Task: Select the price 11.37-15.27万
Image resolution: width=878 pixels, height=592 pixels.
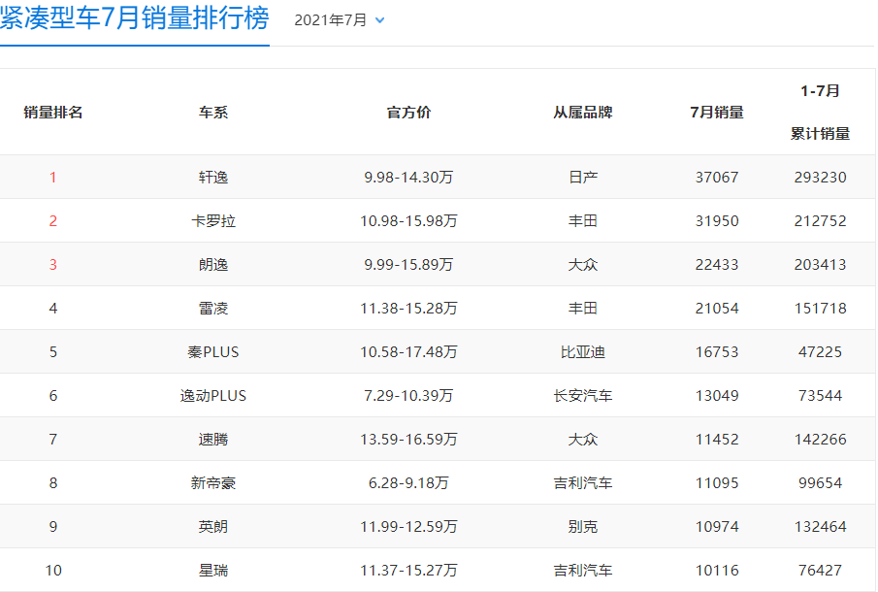Action: pyautogui.click(x=408, y=570)
